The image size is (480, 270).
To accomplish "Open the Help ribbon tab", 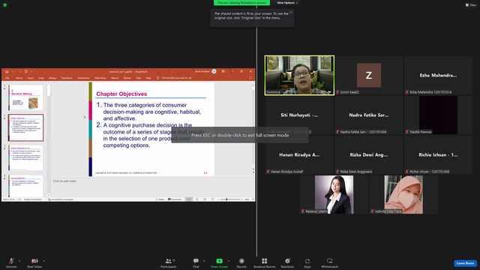I will (x=148, y=78).
